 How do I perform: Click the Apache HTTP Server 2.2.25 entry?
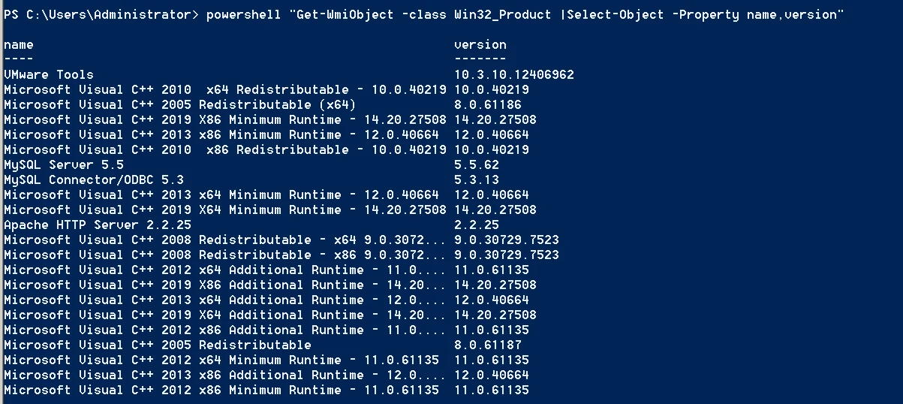click(x=98, y=225)
